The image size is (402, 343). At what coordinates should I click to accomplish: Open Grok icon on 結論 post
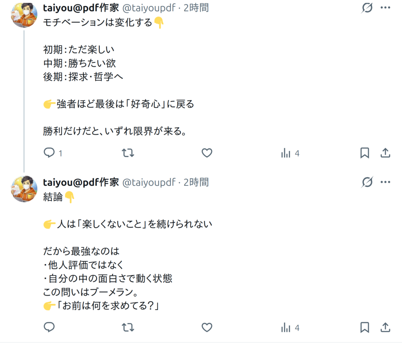[x=367, y=182]
